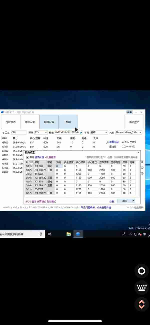150x325 pixels.
Task: Click the BUSID column header
Action: (29, 162)
